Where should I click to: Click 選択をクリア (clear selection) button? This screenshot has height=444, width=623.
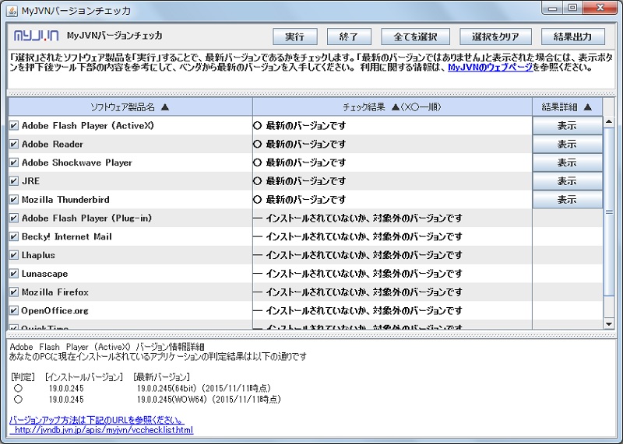tap(495, 37)
